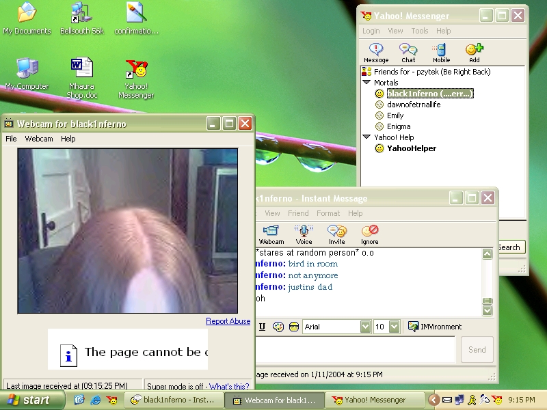The width and height of the screenshot is (547, 410).
Task: Open the Friend menu in Instant Message window
Action: coord(298,213)
